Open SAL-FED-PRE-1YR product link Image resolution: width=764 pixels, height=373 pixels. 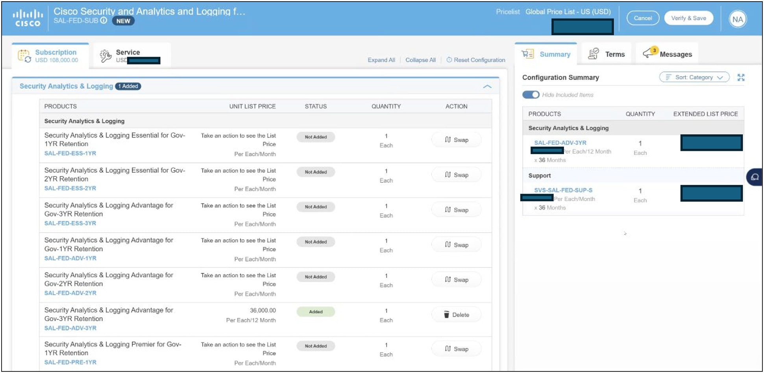click(70, 362)
